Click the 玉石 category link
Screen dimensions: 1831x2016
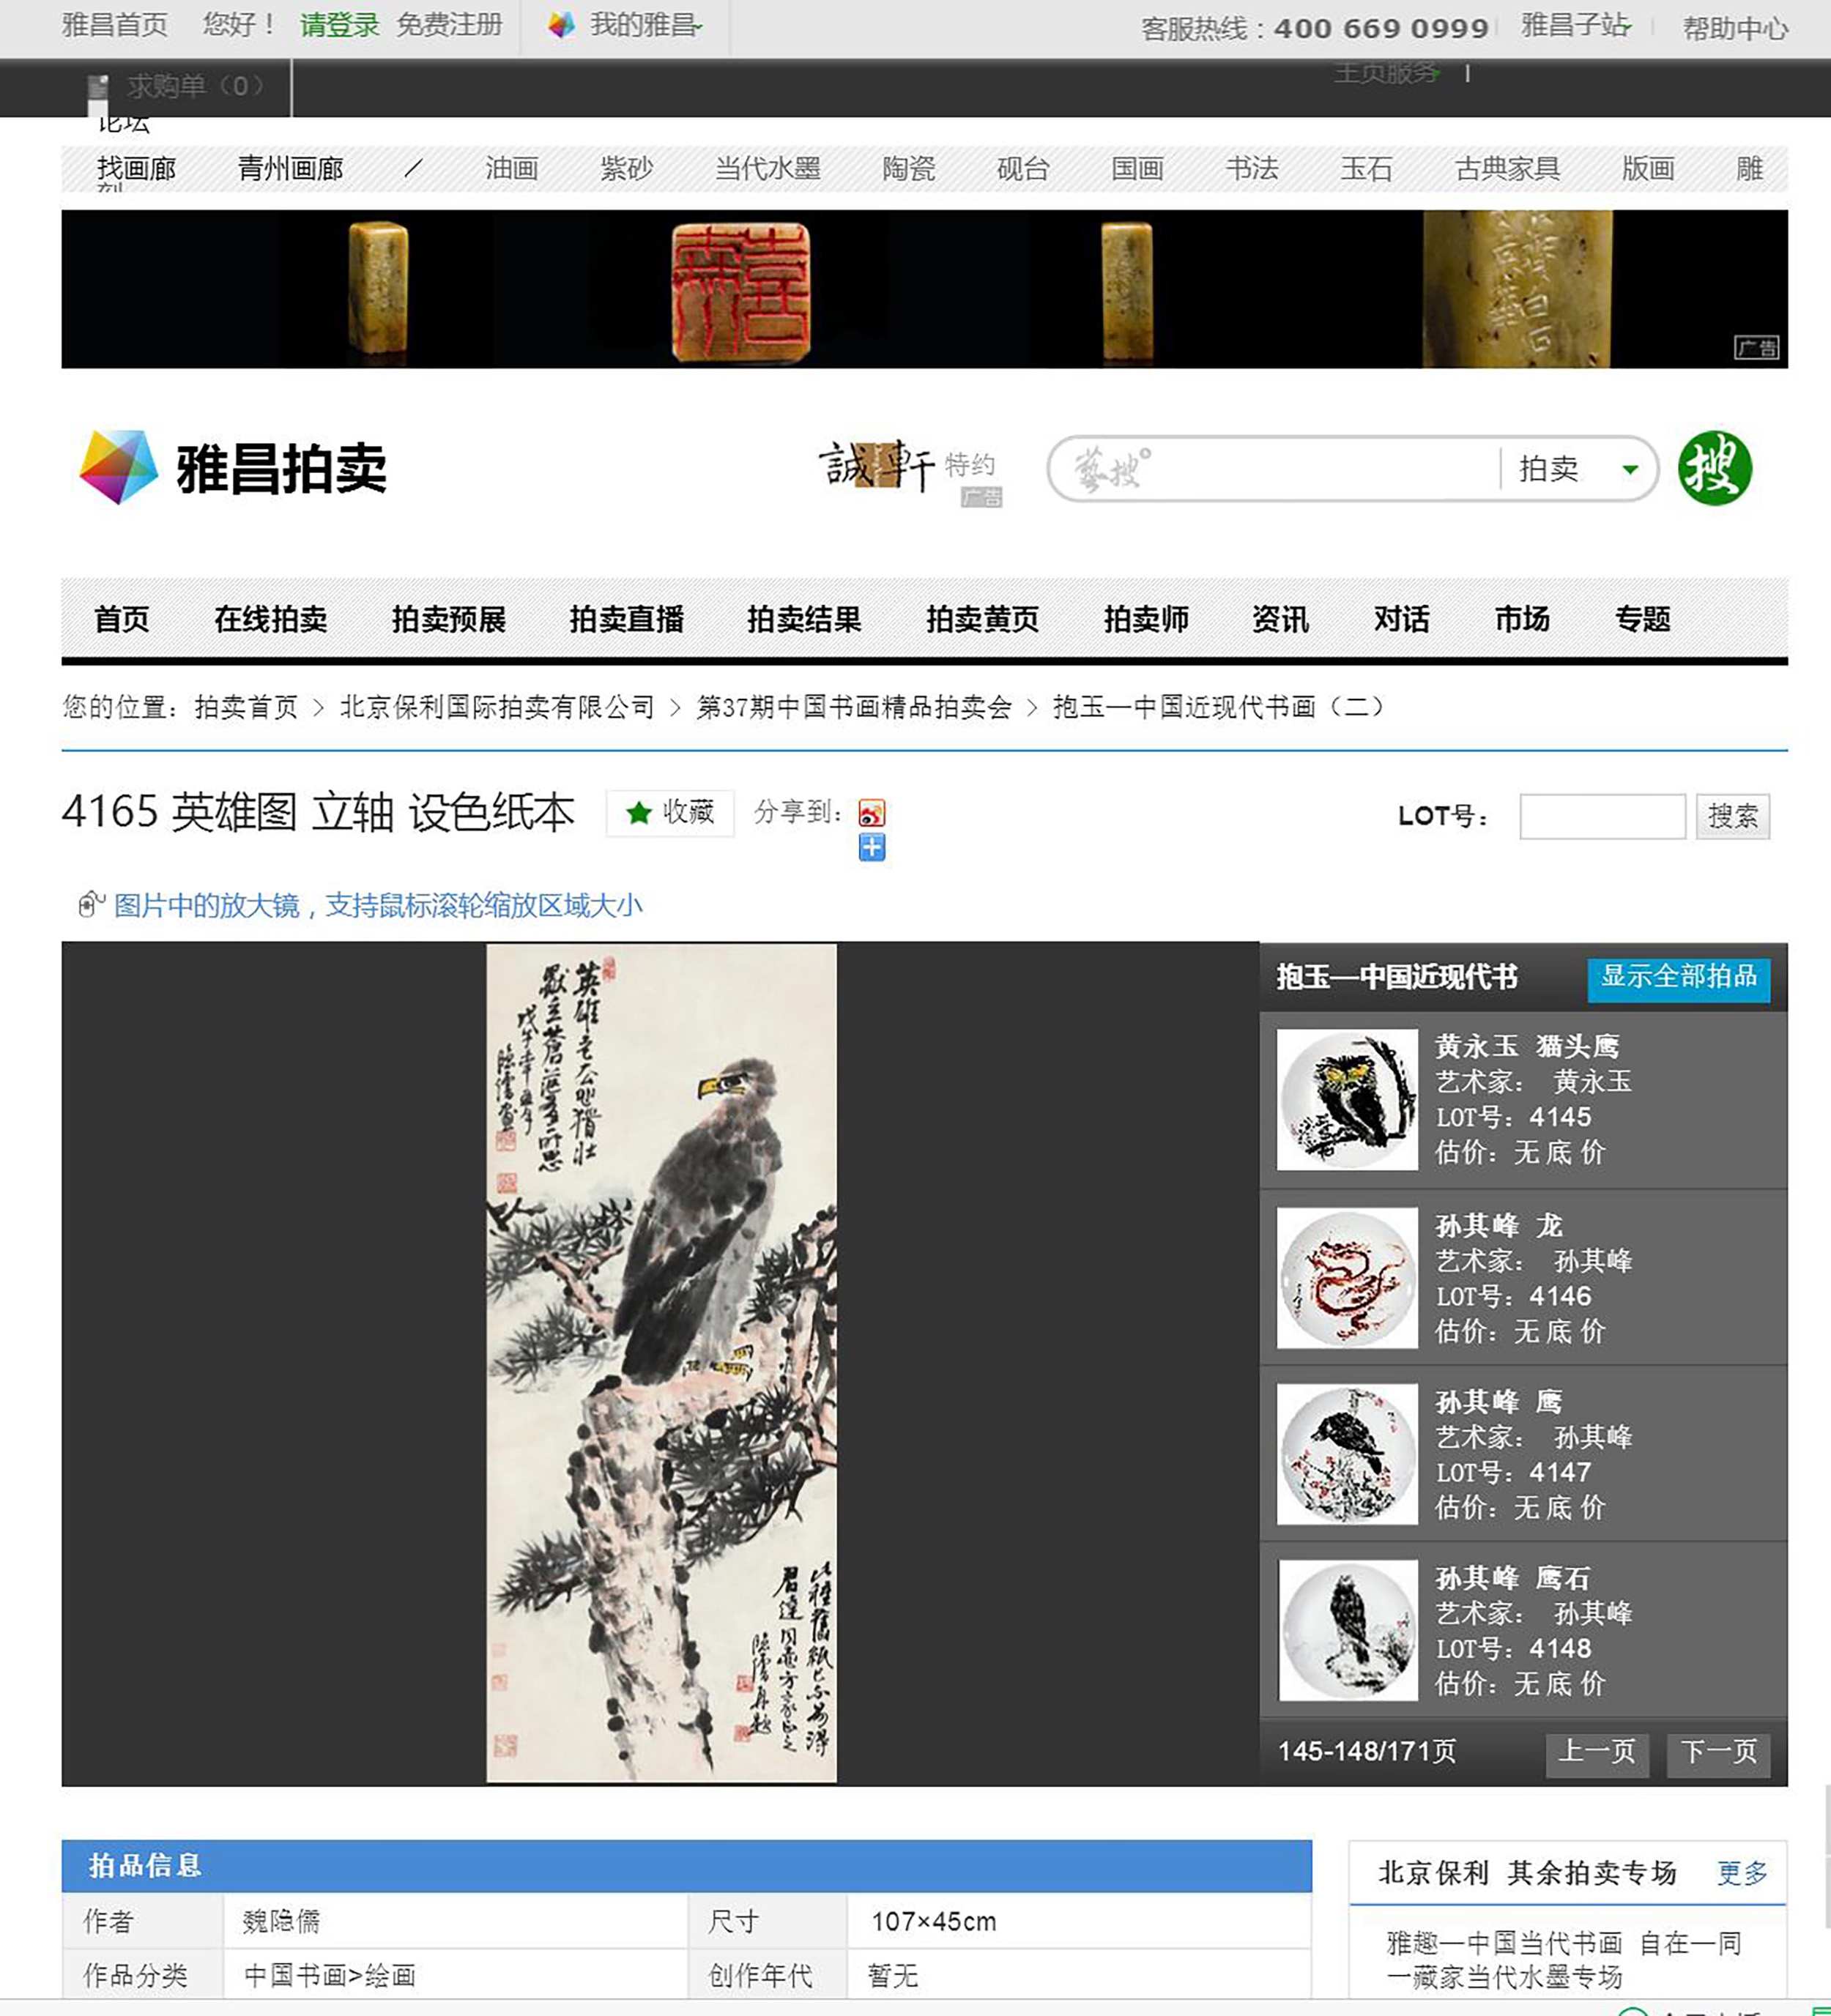pos(1366,168)
